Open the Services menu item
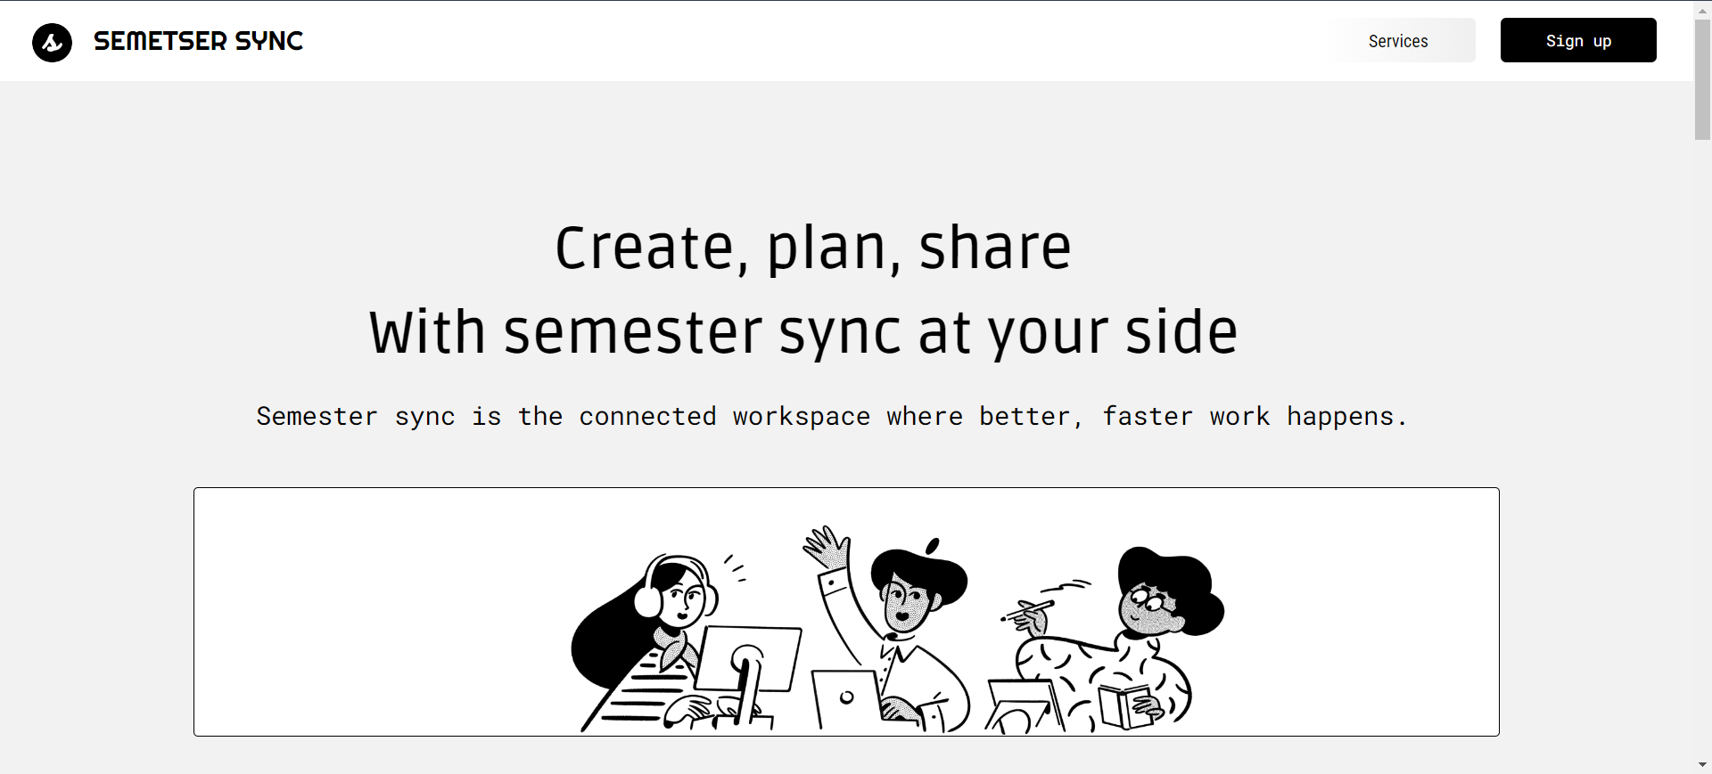 1398,41
